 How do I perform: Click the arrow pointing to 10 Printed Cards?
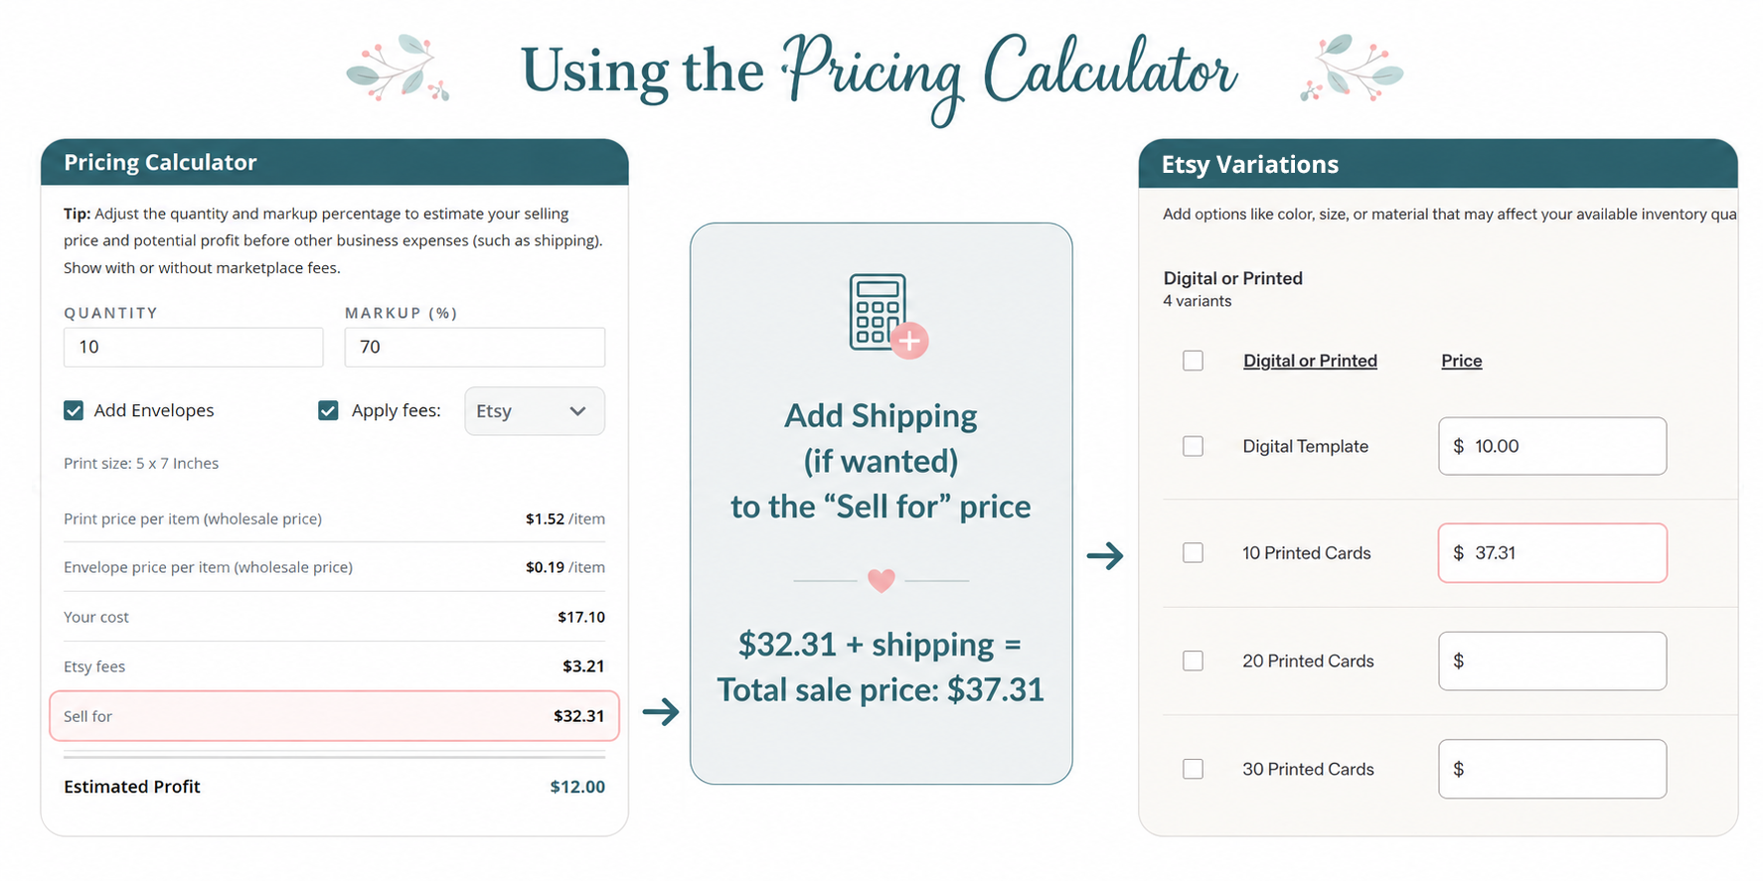point(1105,555)
